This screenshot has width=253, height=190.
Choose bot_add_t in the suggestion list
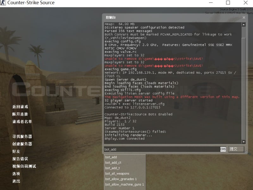coord(113,168)
